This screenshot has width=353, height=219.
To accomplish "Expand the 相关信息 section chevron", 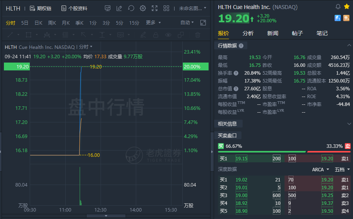I will pyautogui.click(x=349, y=124).
